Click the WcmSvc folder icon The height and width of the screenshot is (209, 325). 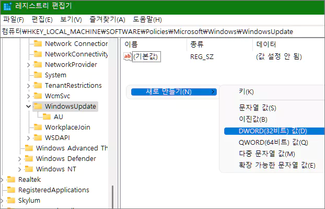click(x=38, y=96)
